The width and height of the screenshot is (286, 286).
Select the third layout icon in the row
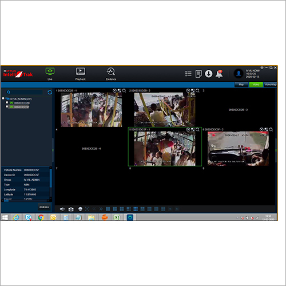point(122,209)
